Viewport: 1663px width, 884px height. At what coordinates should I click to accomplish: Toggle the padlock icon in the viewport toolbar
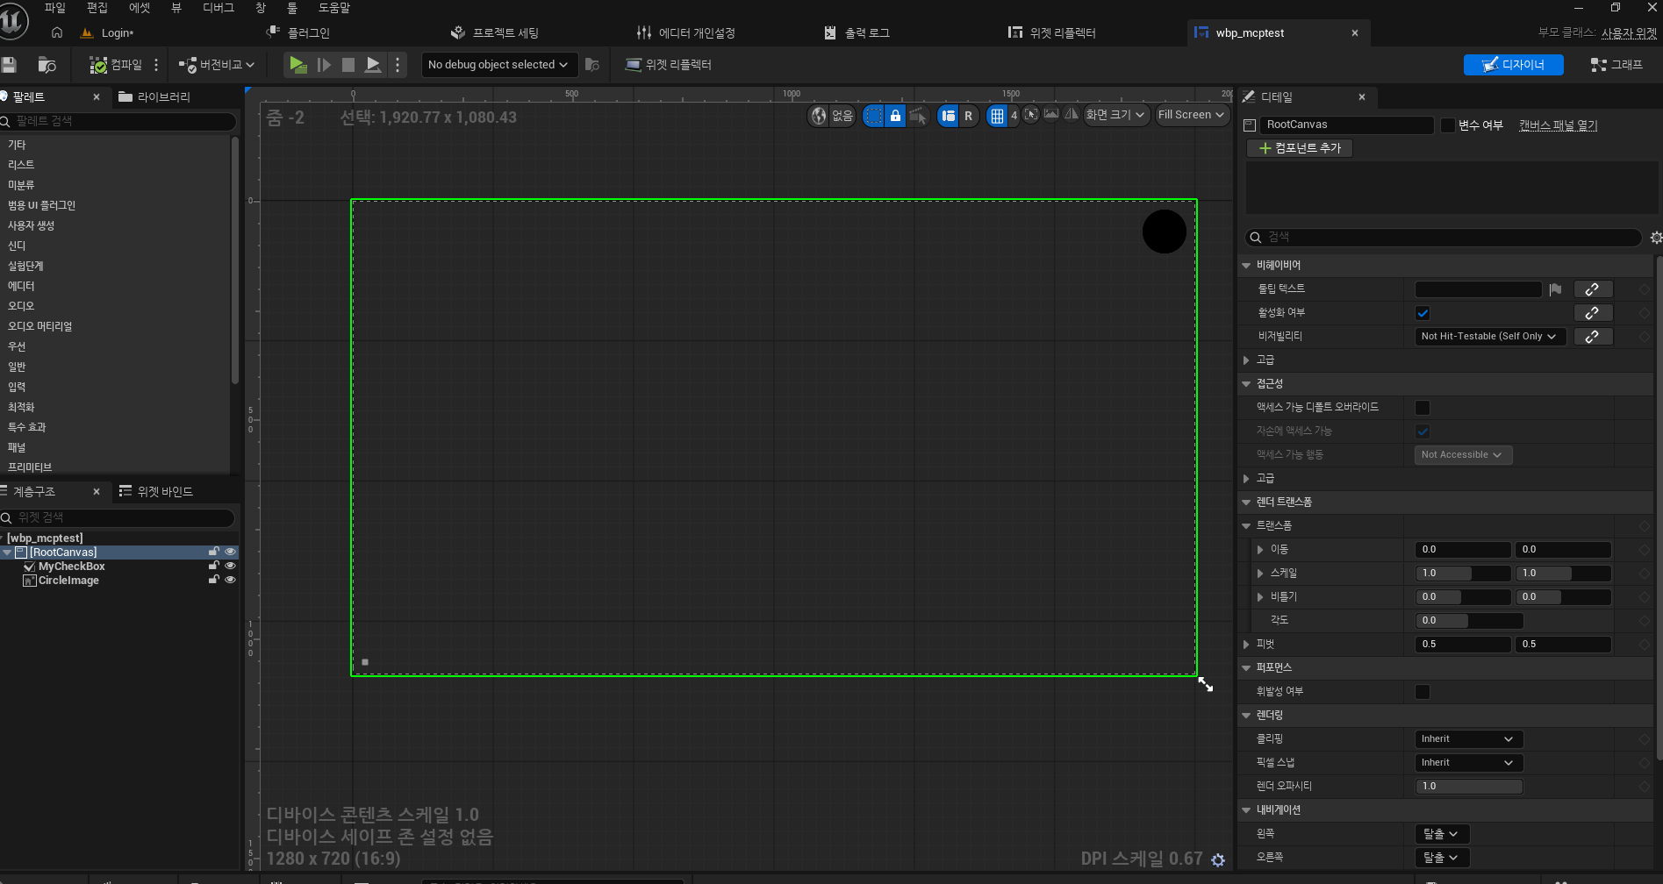(x=895, y=115)
